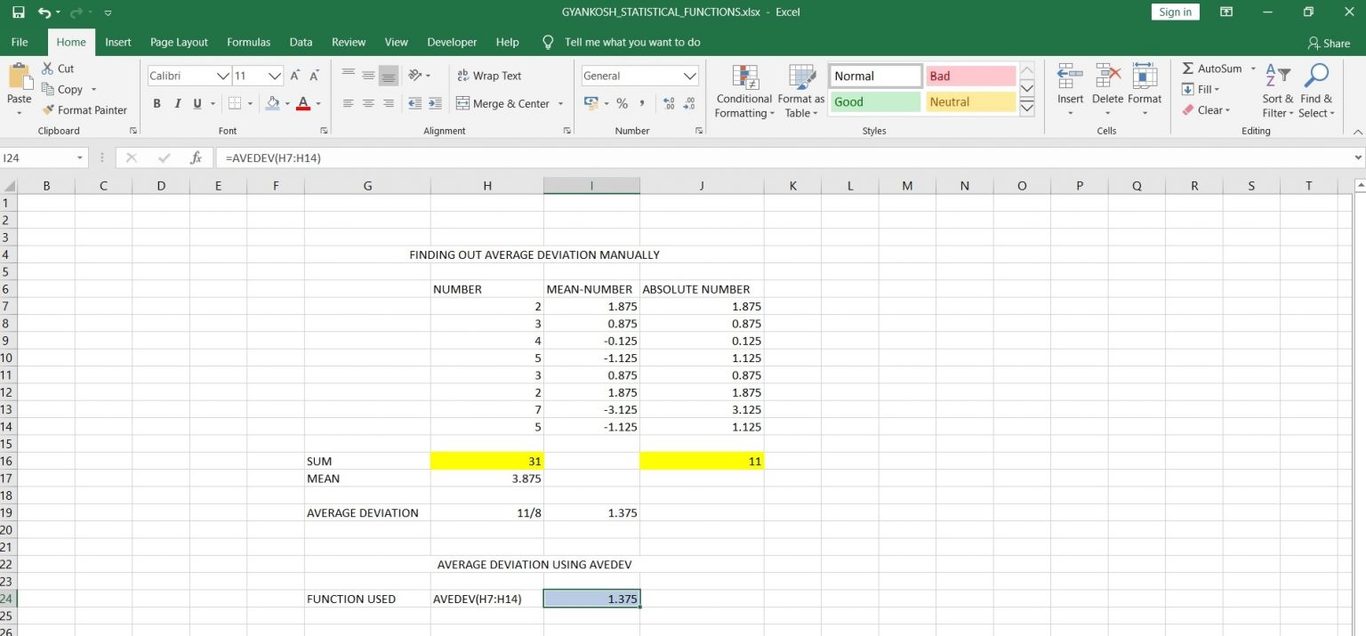Click the Format as Table icon
This screenshot has height=636, width=1366.
[x=800, y=90]
